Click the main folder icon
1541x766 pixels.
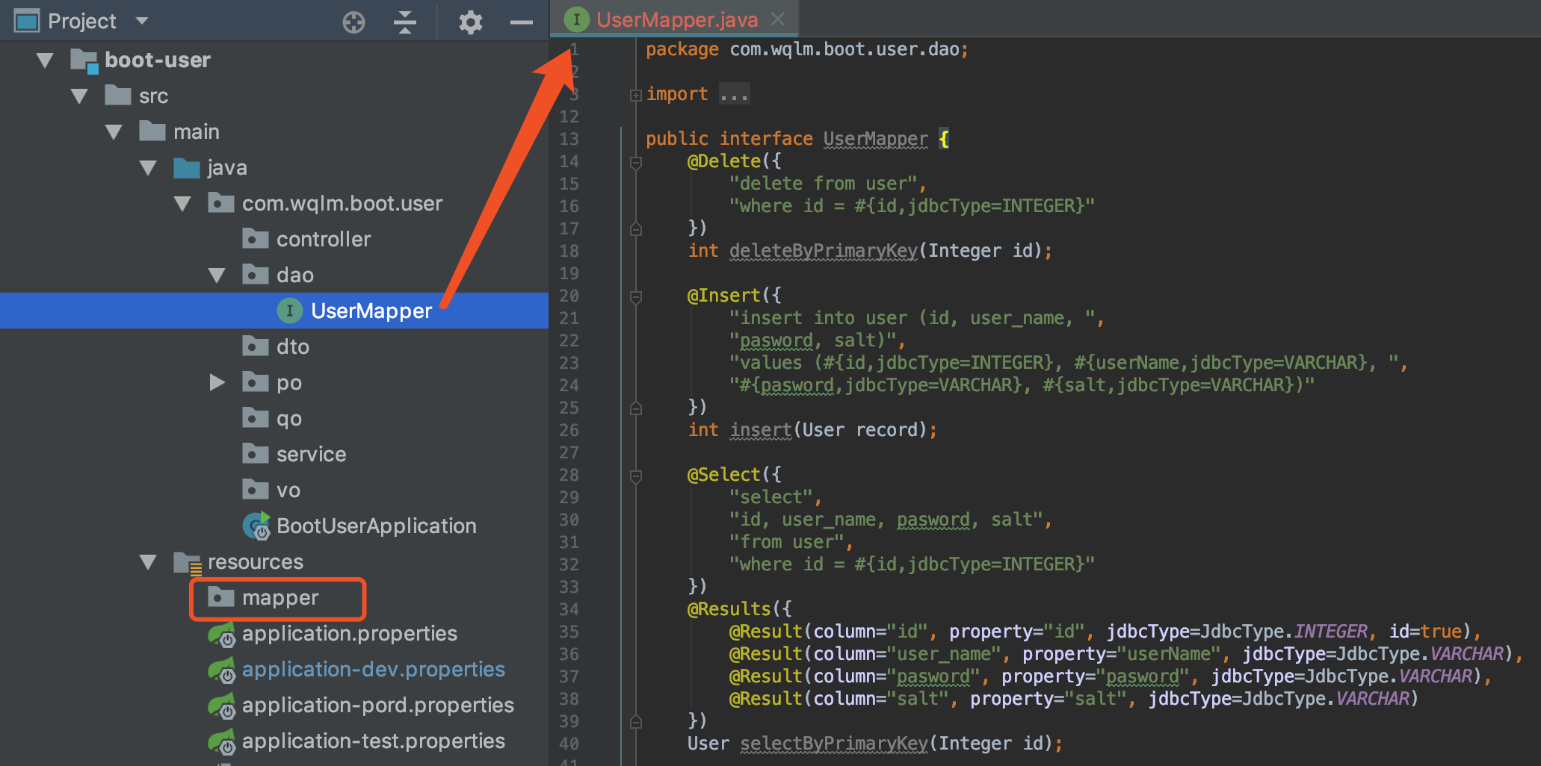152,131
